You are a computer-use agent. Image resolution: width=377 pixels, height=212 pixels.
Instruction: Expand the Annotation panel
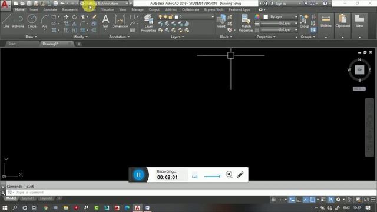(120, 37)
